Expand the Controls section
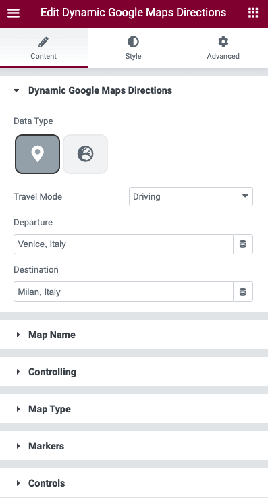Image resolution: width=268 pixels, height=498 pixels. (134, 483)
